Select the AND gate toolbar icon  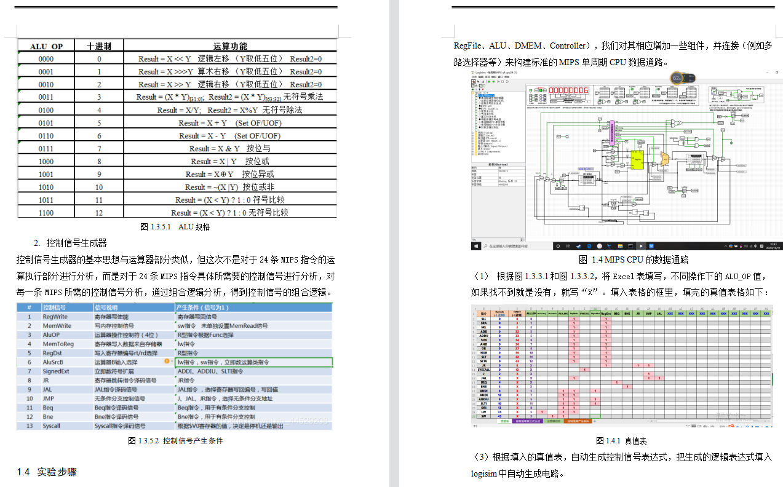(x=503, y=82)
